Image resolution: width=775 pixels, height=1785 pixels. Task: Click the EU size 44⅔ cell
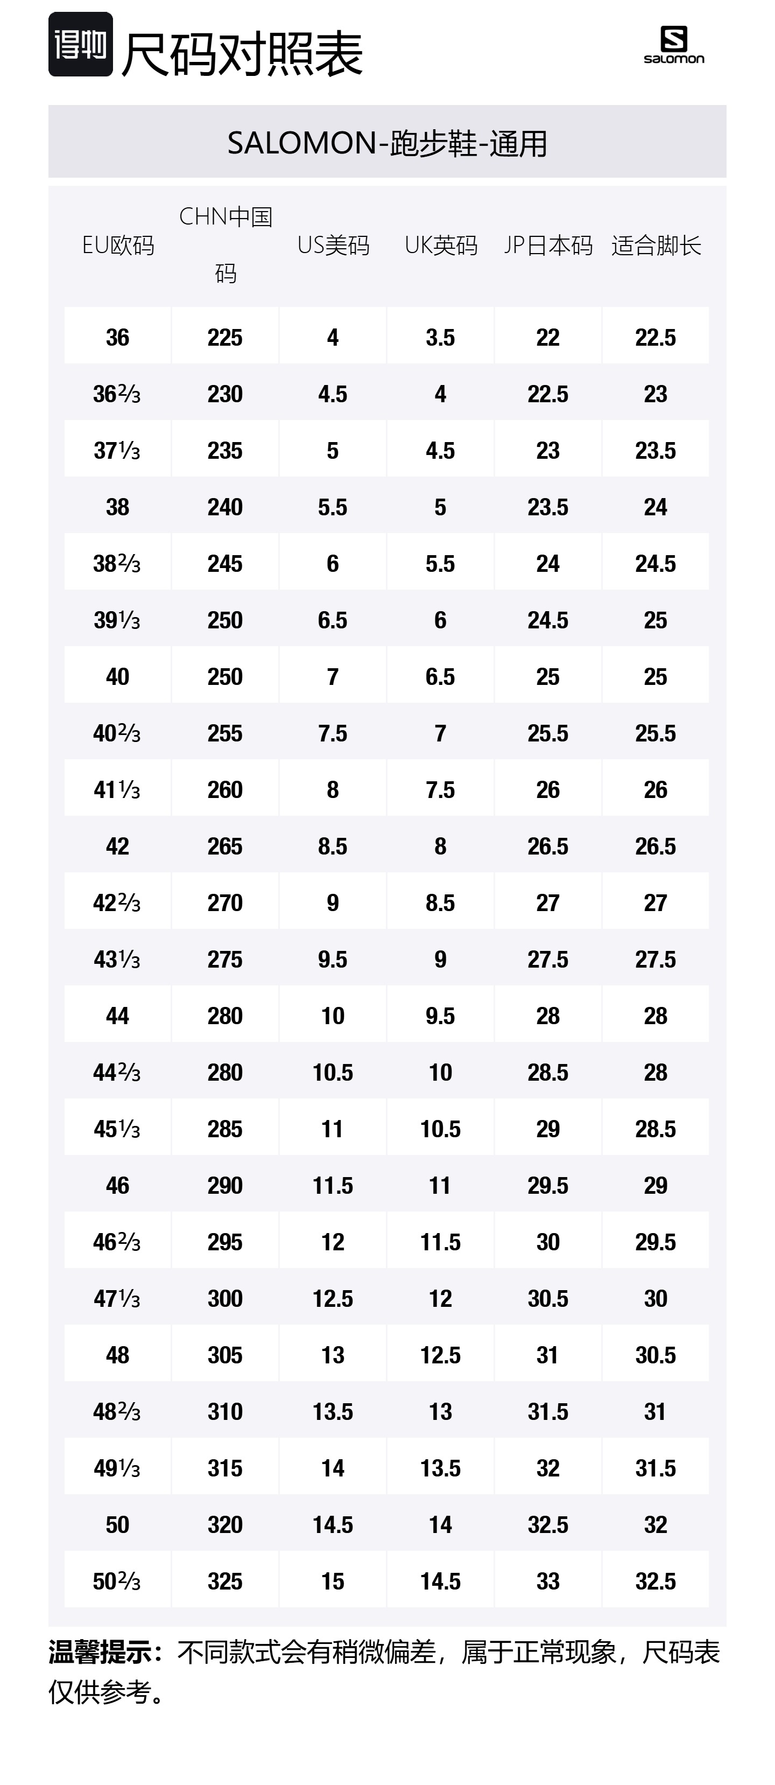pos(117,1073)
